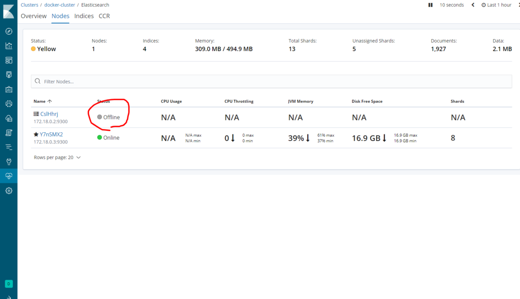Focus the Filter Nodes search field
The width and height of the screenshot is (520, 299).
(x=271, y=82)
